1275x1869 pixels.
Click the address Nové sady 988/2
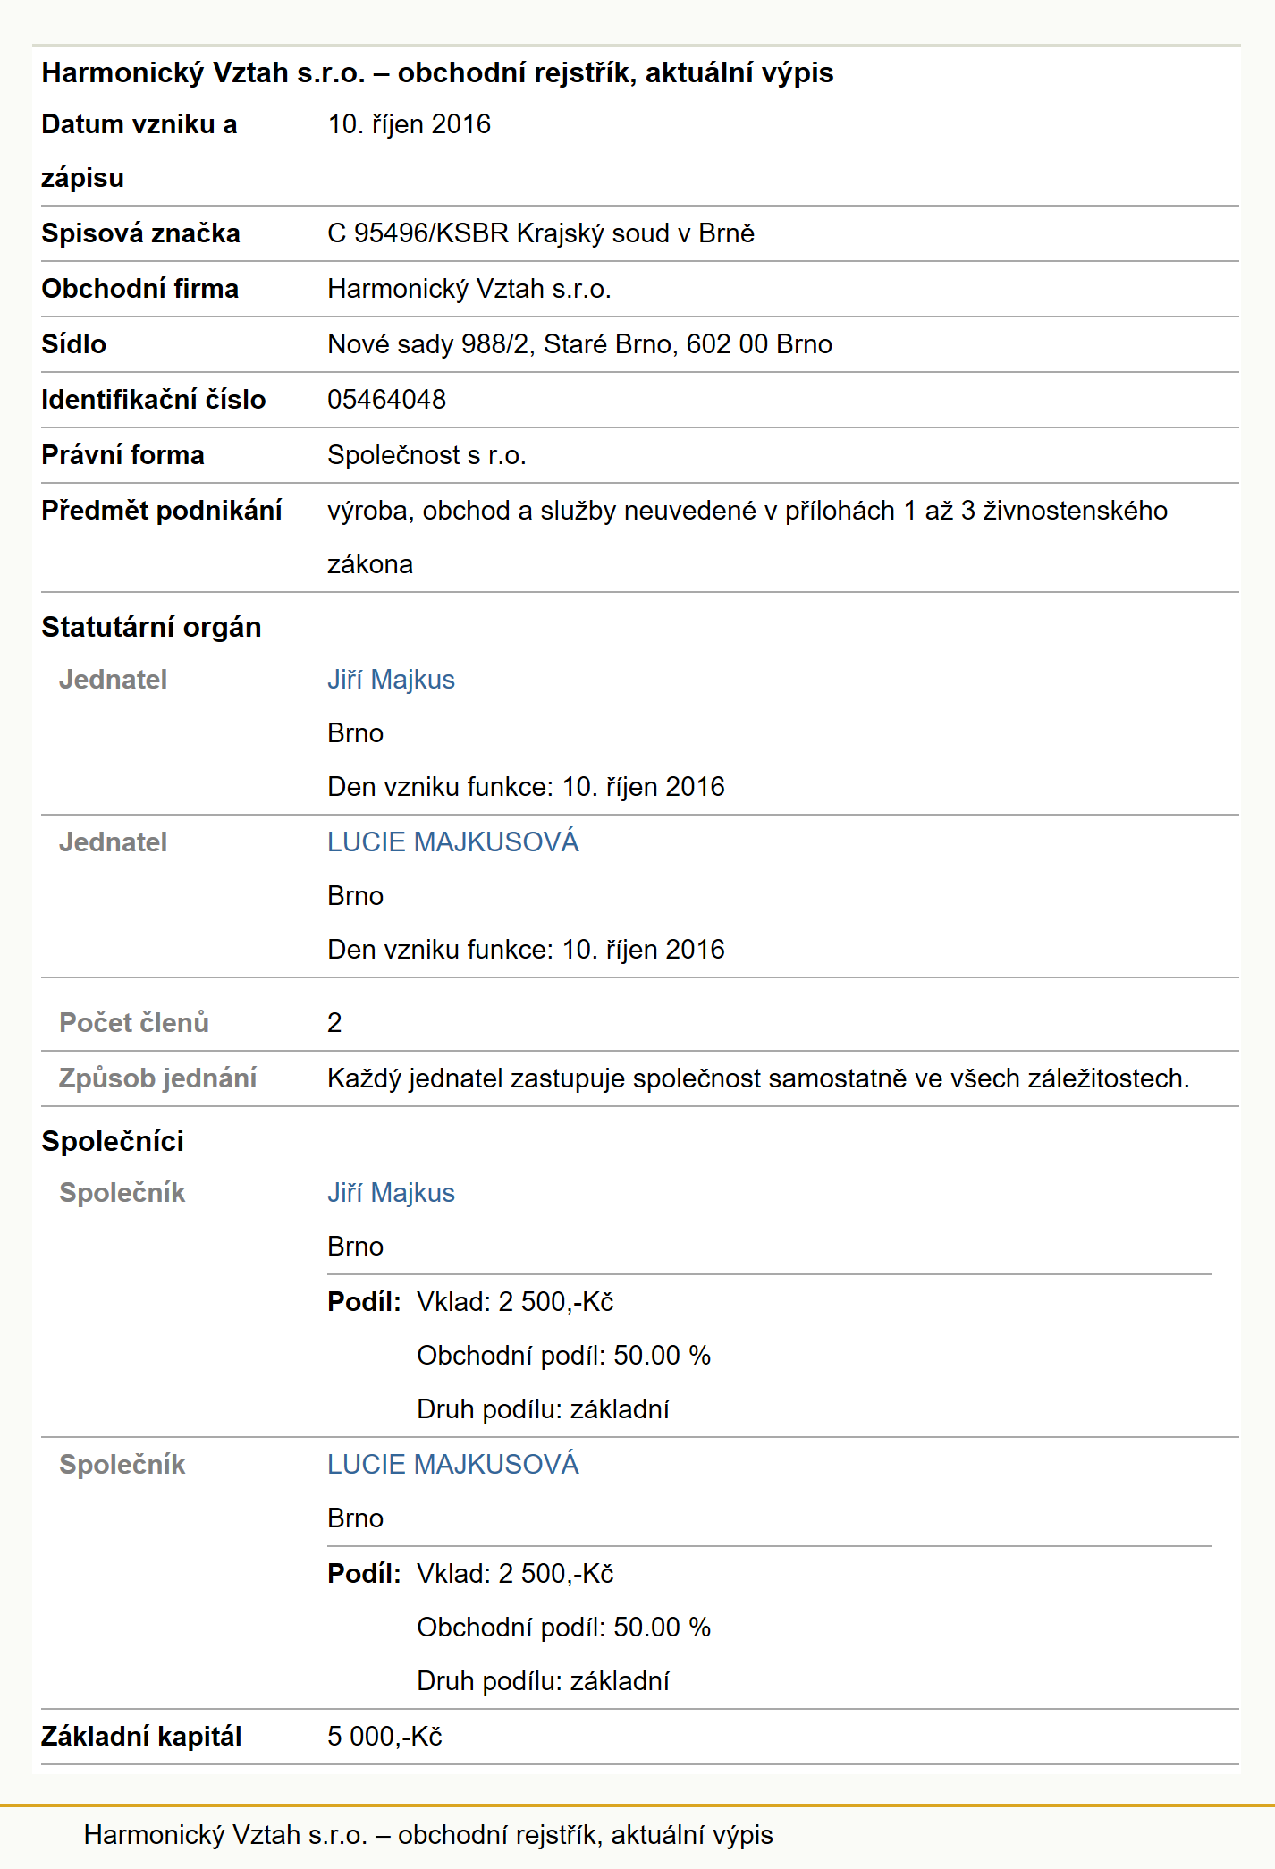click(x=579, y=344)
